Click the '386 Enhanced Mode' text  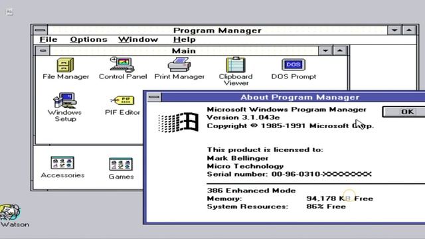pos(251,191)
